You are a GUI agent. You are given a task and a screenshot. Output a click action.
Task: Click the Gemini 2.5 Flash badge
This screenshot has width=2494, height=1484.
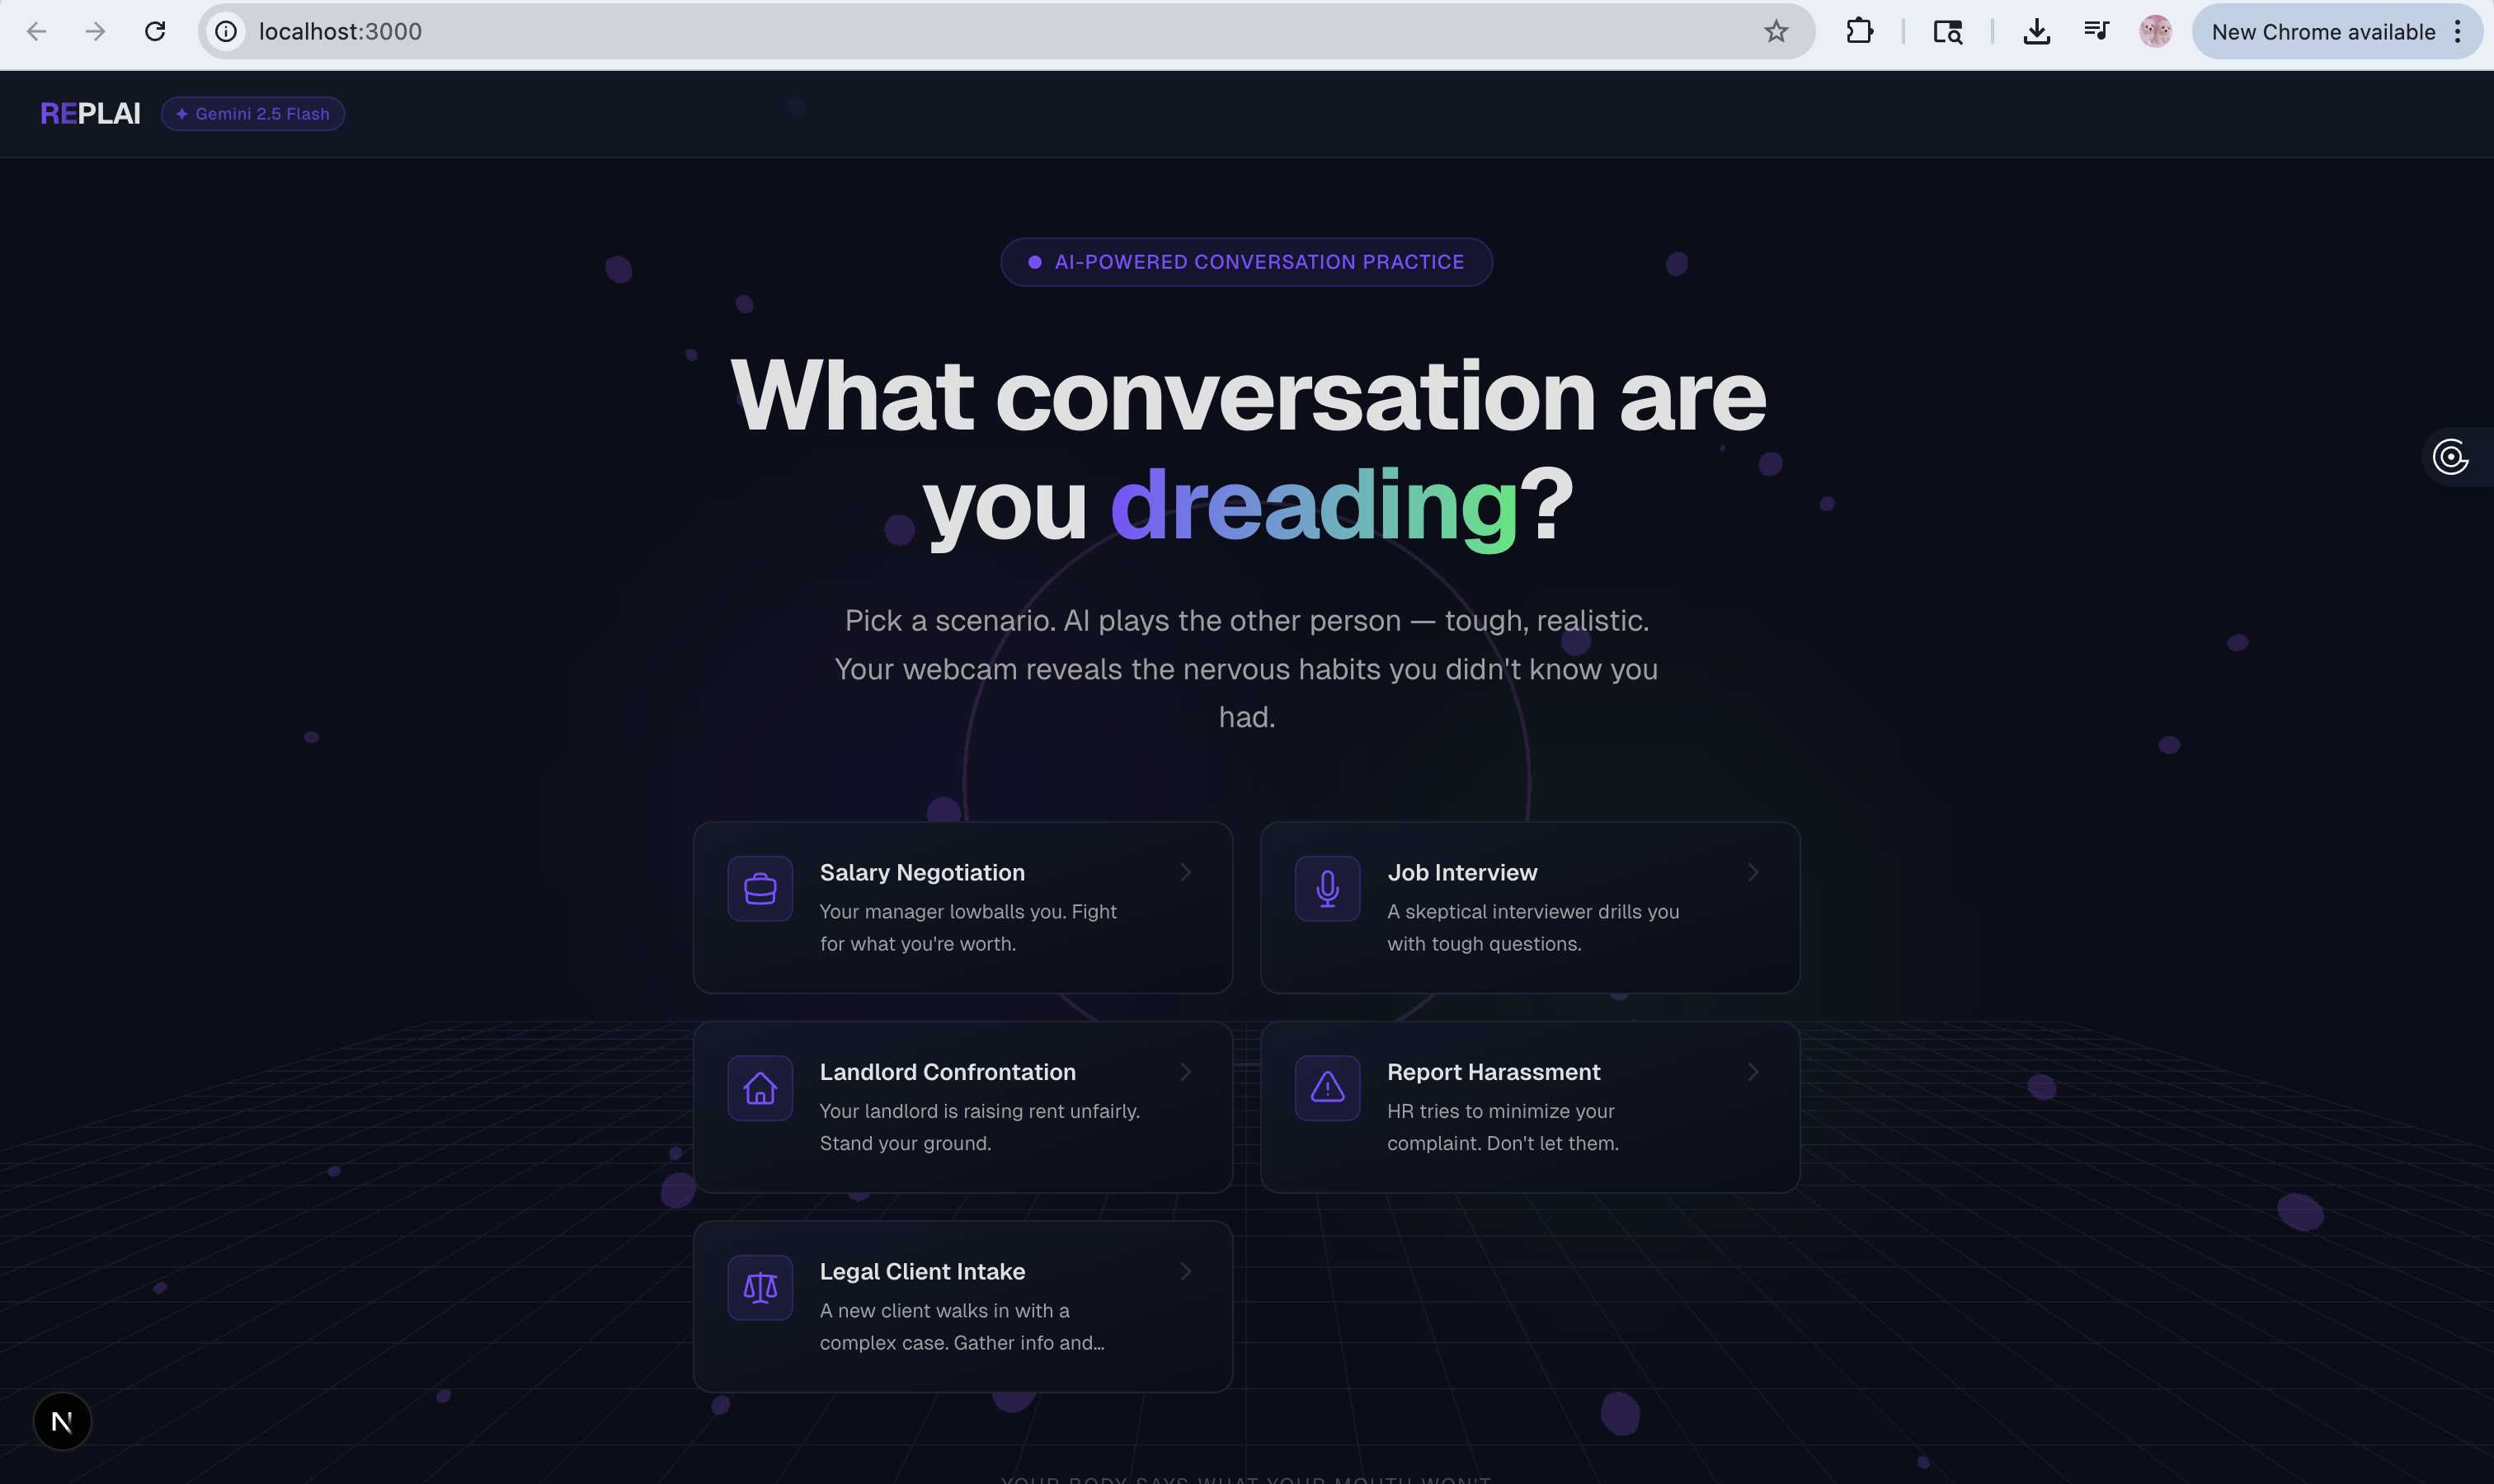253,114
